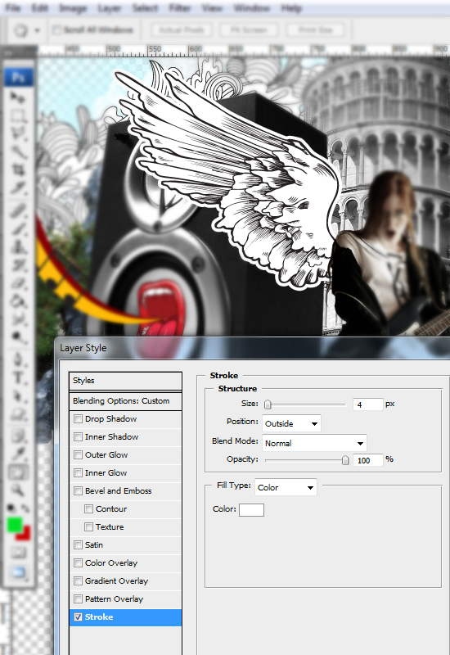Enable Inner Shadow checkbox

pyautogui.click(x=78, y=436)
